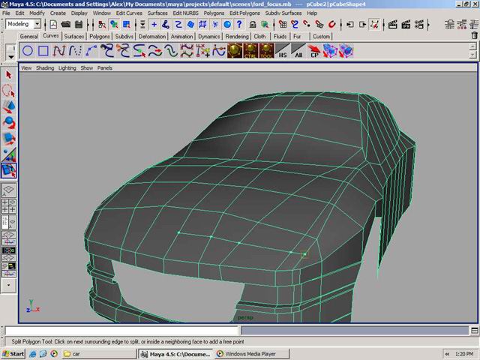Click the NURBS circle shelf icon

(28, 51)
